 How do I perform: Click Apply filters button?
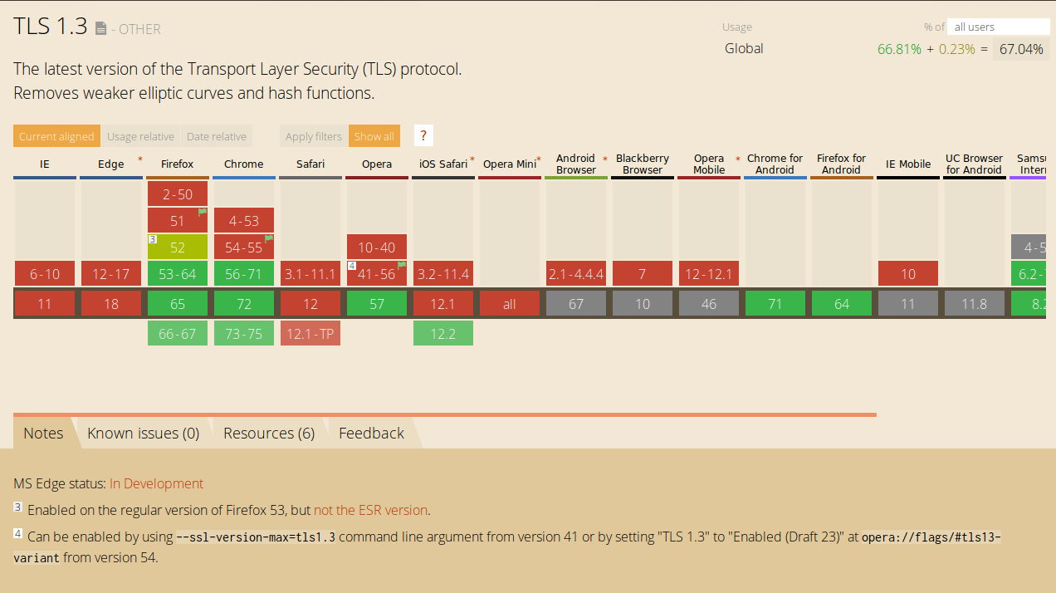tap(314, 136)
